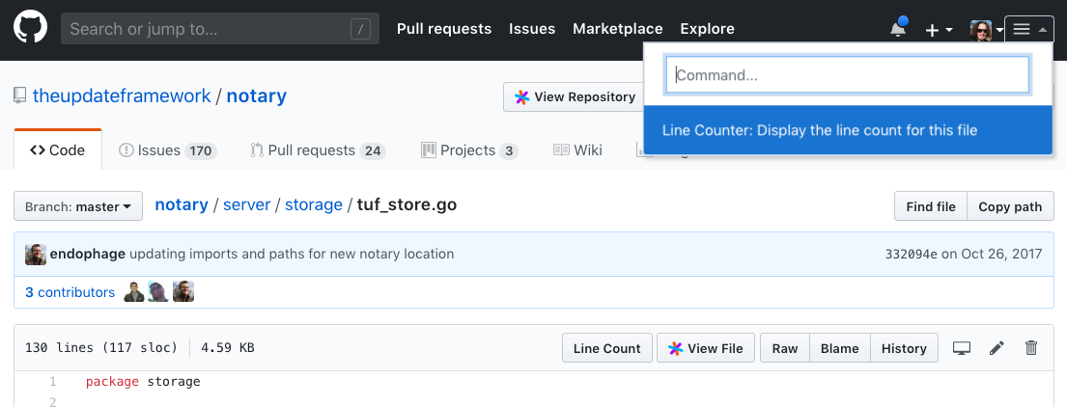Open the user avatar menu
1067x407 pixels.
coord(987,30)
